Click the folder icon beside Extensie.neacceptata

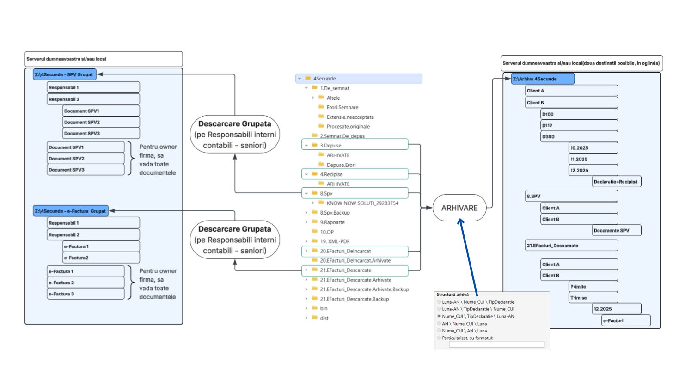[x=321, y=117]
